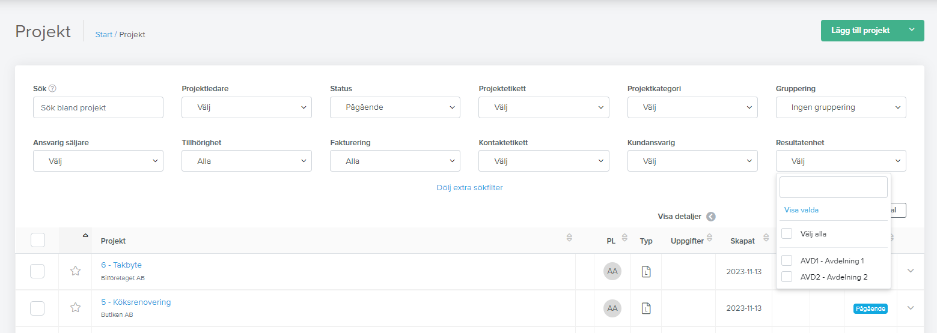The height and width of the screenshot is (333, 937).
Task: Click the 2023-11-13 date in Köksrenovering row
Action: pos(744,308)
